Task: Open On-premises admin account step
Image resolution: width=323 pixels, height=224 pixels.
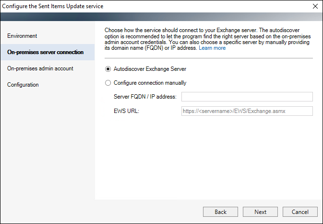Action: tap(40, 68)
